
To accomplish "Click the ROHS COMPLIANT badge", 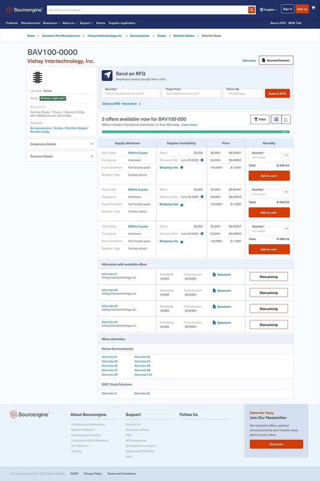I will coord(53,98).
